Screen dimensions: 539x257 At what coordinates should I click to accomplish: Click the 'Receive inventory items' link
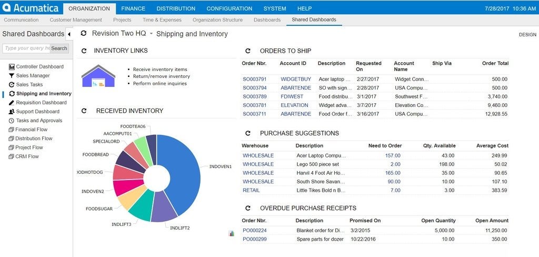pos(160,70)
